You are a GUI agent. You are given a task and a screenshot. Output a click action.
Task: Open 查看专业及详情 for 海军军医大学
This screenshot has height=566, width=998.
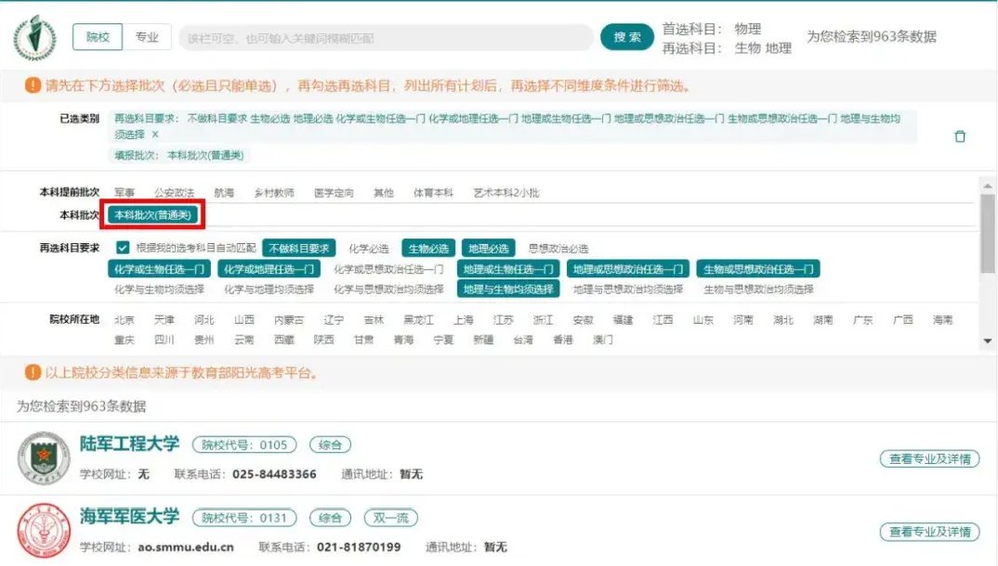pos(929,532)
